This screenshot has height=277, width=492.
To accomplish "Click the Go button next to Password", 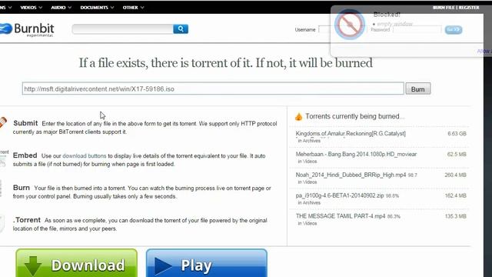I will 453,29.
